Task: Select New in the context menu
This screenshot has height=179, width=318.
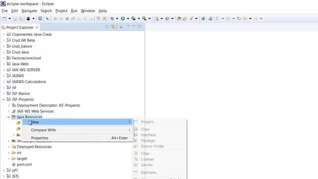Action: (x=78, y=122)
